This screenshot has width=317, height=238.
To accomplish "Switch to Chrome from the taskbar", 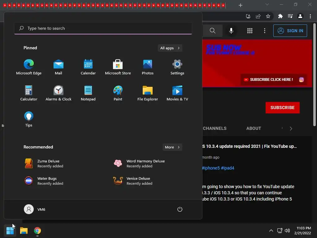I will pos(37,231).
